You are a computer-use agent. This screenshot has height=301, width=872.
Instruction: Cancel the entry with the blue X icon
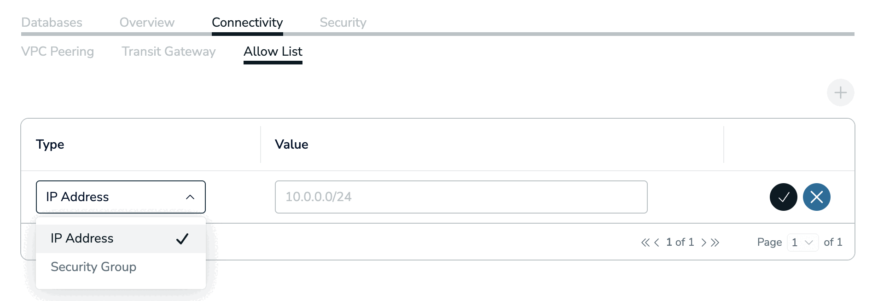tap(816, 197)
